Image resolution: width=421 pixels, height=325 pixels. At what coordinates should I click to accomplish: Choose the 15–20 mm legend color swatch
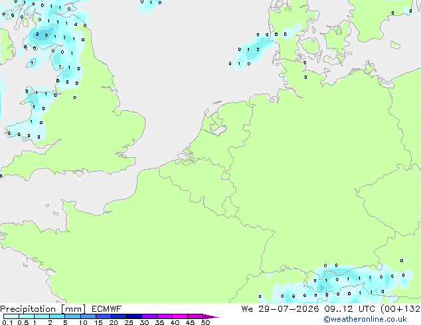pyautogui.click(x=104, y=316)
